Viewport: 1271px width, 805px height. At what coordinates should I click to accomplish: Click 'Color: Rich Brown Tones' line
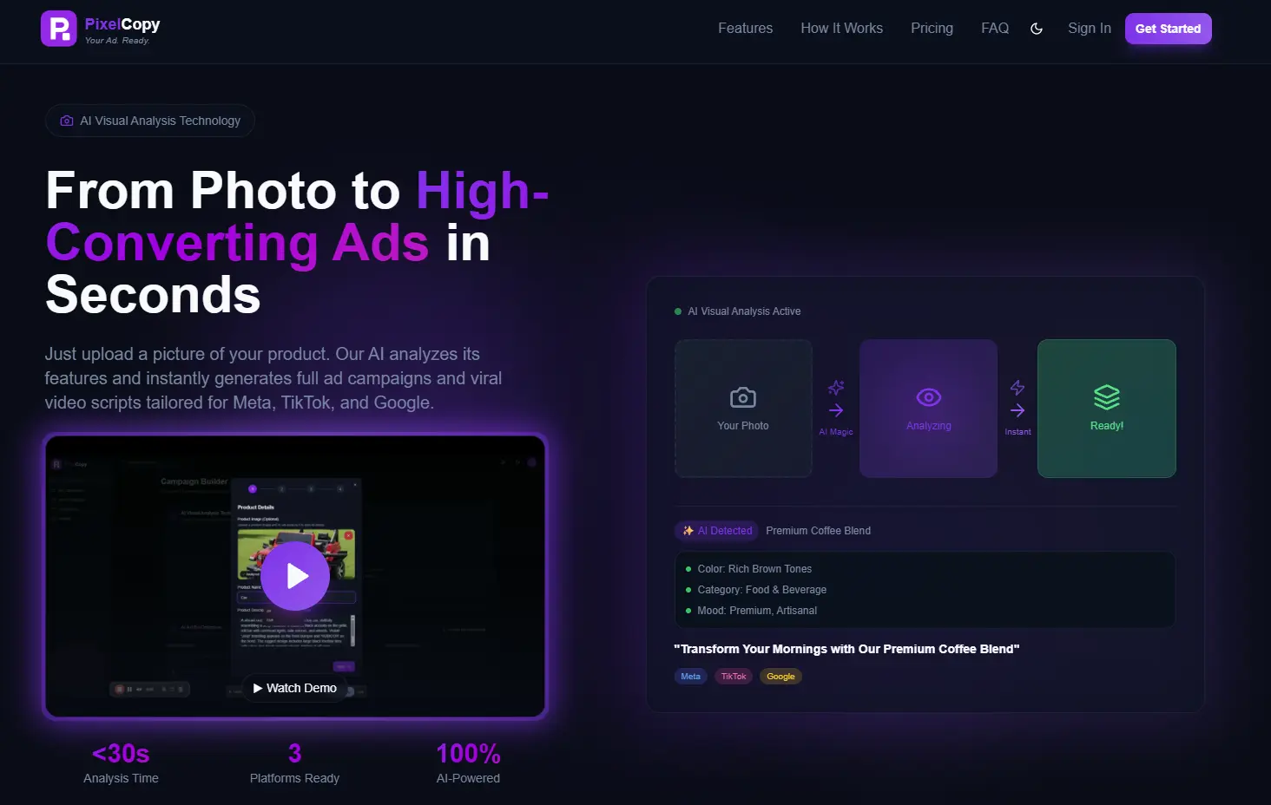[754, 569]
